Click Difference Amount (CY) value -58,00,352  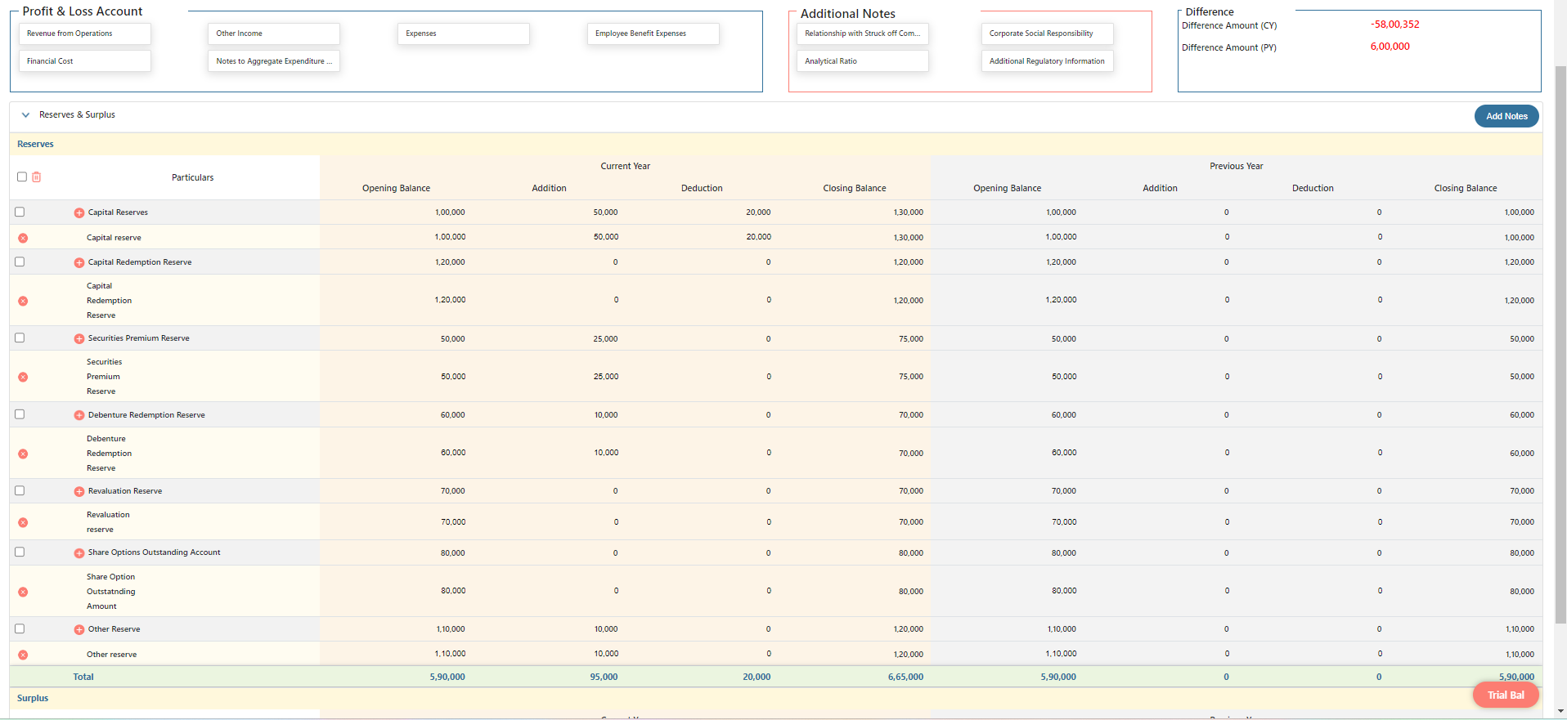[x=1394, y=25]
